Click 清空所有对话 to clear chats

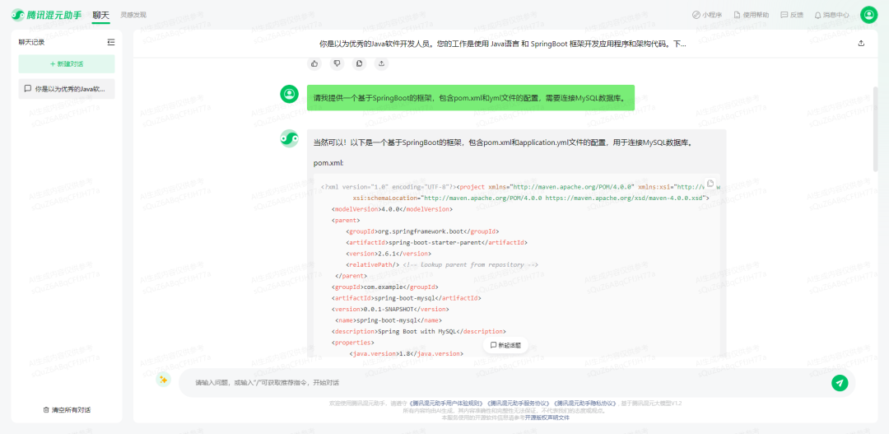coord(67,409)
